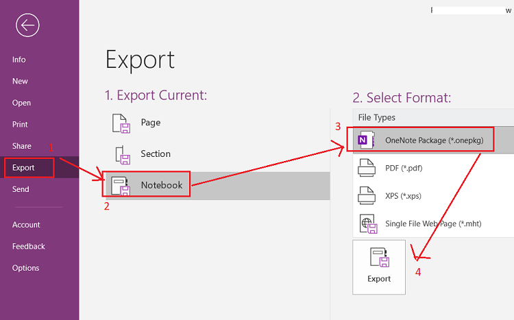Click the PDF printer icon
This screenshot has width=514, height=320.
tap(367, 168)
